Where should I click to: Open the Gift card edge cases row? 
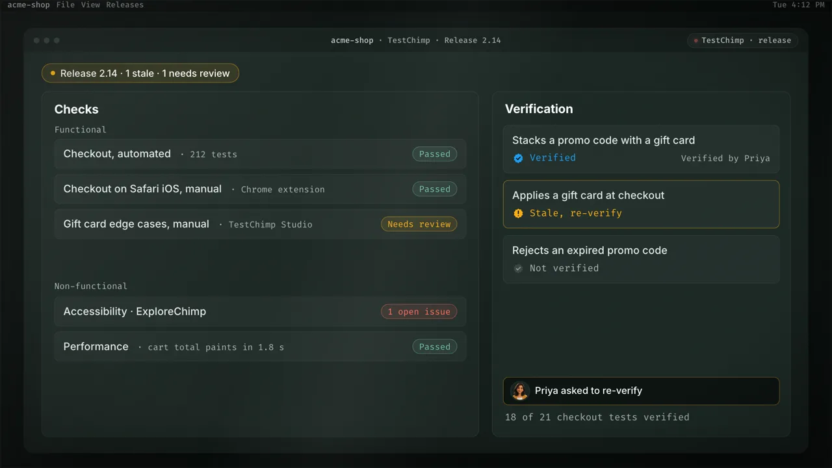260,224
